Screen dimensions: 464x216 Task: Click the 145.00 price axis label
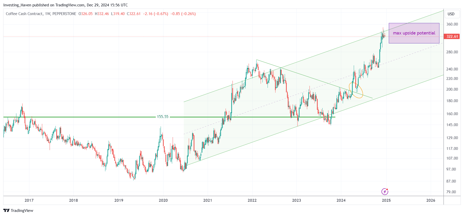tap(452, 125)
